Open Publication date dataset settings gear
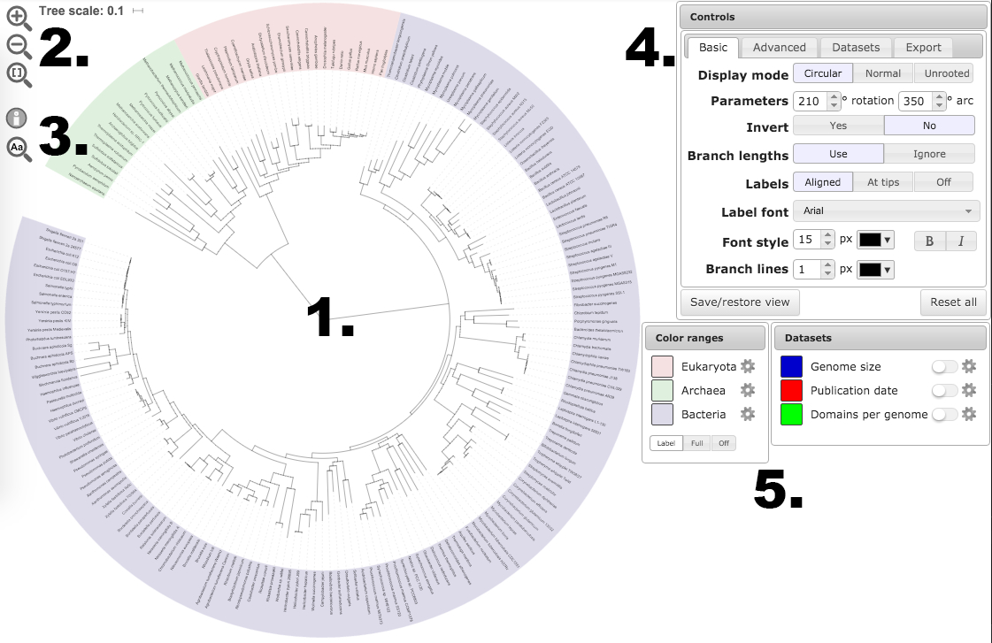 969,390
